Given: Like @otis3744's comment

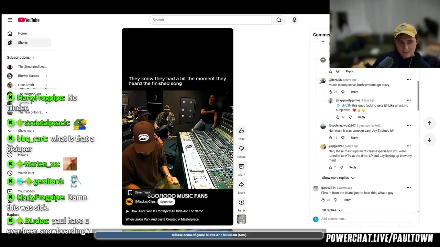Looking at the screenshot, I should click(x=323, y=200).
